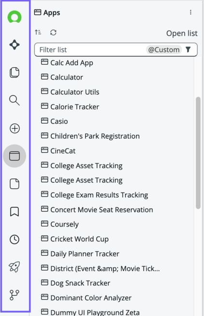Open the single page file icon in sidebar
This screenshot has width=204, height=316.
click(x=15, y=184)
